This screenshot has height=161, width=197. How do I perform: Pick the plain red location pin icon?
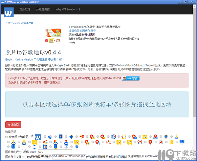pyautogui.click(x=150, y=142)
